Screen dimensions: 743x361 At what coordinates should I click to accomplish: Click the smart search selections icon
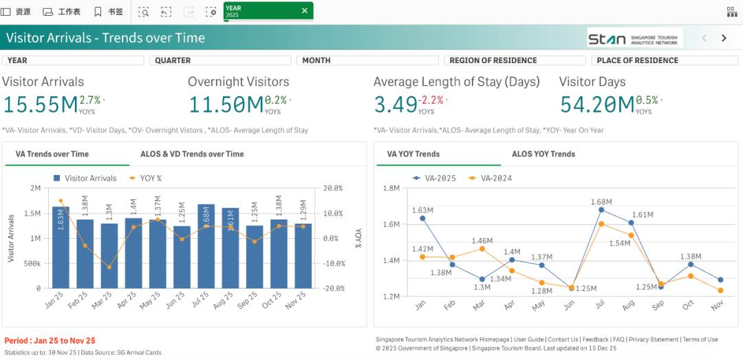[144, 12]
